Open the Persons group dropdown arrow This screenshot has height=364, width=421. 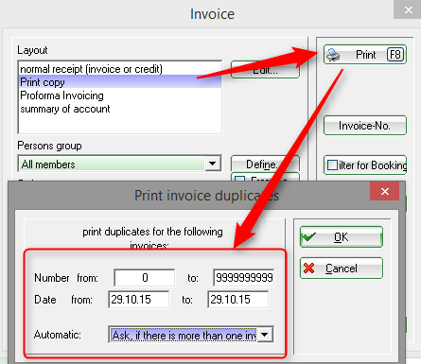coord(213,164)
